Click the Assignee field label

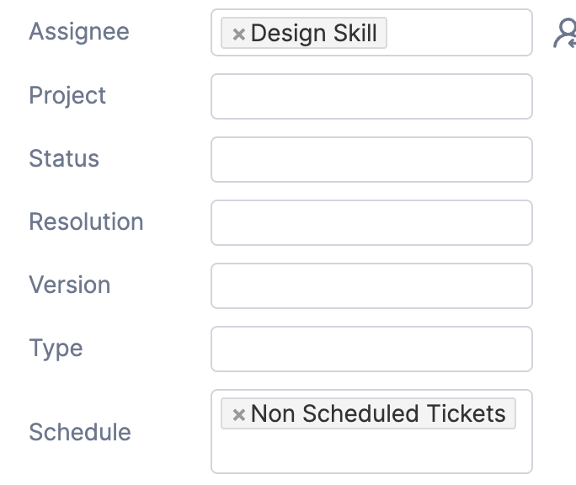click(x=79, y=32)
